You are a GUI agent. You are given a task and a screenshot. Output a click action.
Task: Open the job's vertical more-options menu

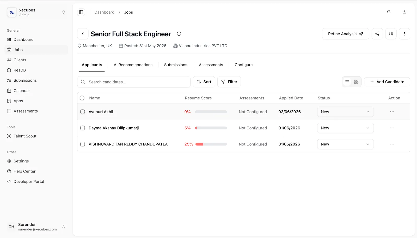point(404,34)
